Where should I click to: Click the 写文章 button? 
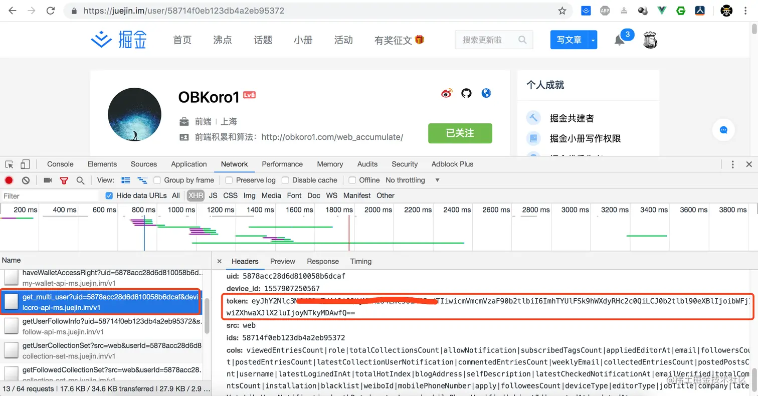[x=569, y=40]
